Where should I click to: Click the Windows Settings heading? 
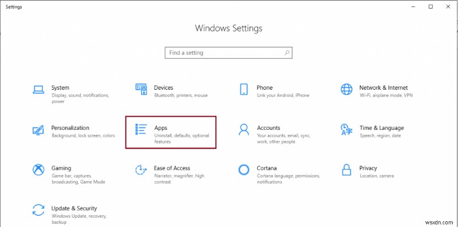pos(228,28)
